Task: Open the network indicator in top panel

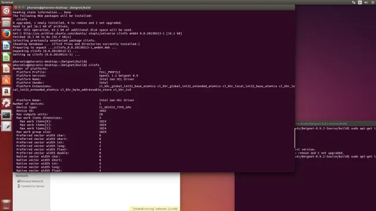Action: tap(353, 2)
